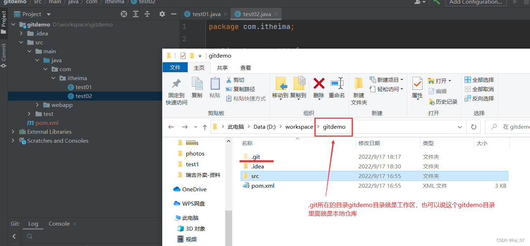Click the red 删除 delete icon
Screen dimensions: 530x246
(319, 84)
